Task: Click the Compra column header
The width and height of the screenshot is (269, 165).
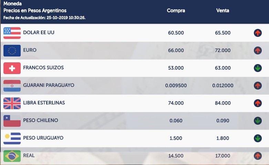Action: (176, 10)
